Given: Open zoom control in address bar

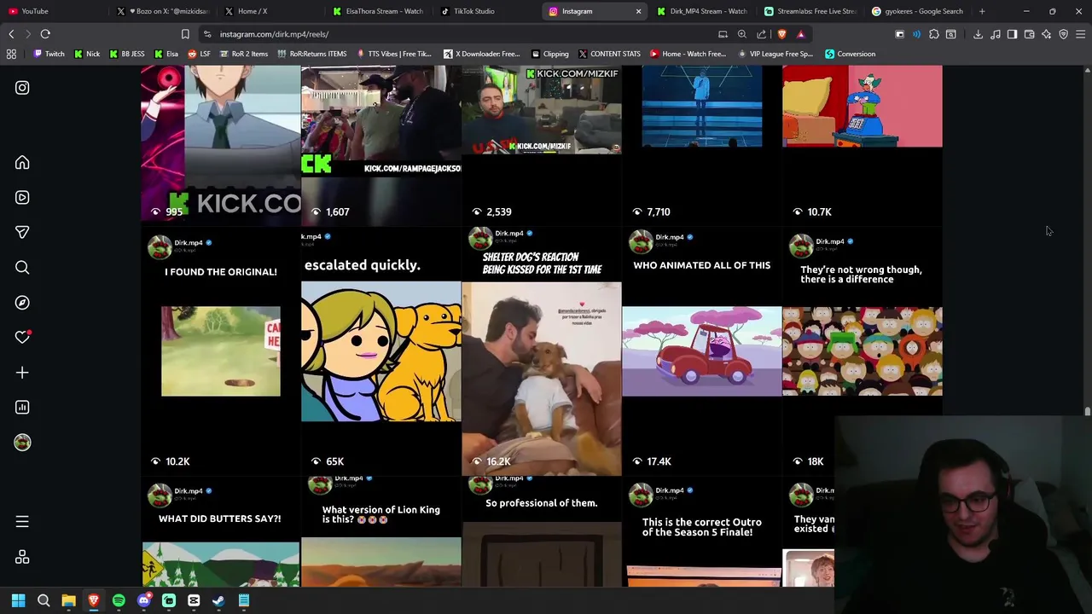Looking at the screenshot, I should (742, 34).
